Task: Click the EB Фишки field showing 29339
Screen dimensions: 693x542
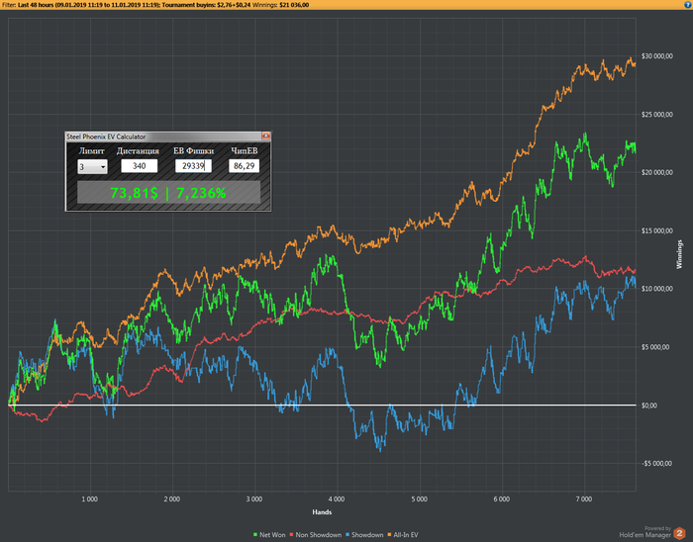Action: pos(193,166)
